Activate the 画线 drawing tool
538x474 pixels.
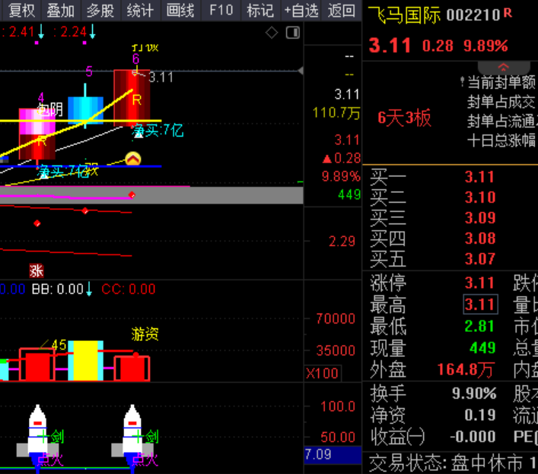click(180, 11)
